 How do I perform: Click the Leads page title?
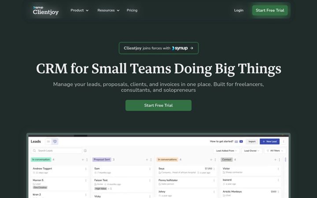[x=36, y=141]
